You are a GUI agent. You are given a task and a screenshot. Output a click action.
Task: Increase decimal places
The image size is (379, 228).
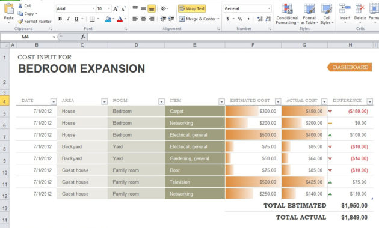coord(260,19)
